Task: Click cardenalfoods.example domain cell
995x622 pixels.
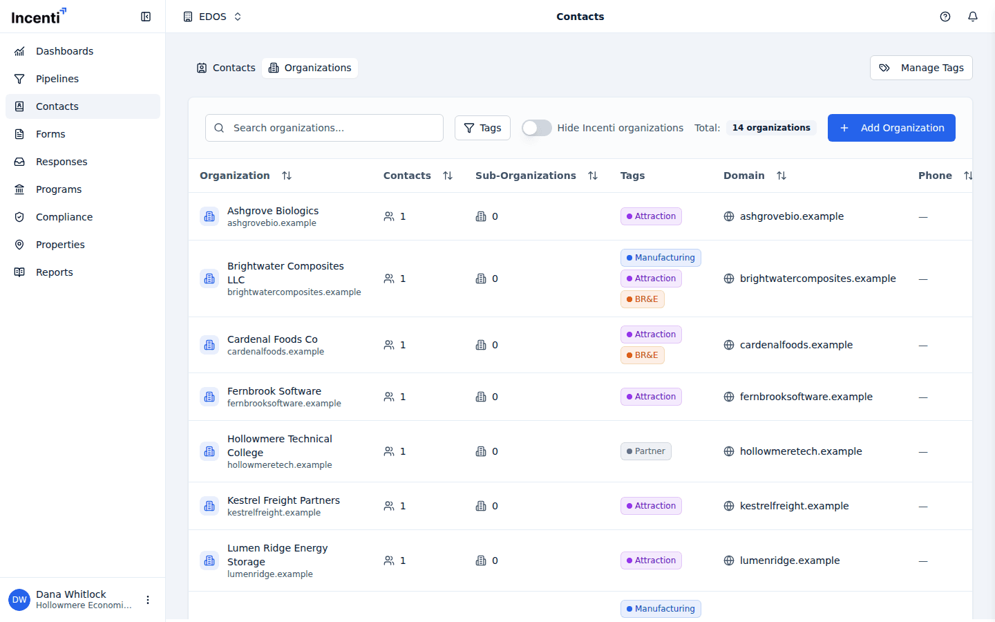Action: click(x=788, y=345)
